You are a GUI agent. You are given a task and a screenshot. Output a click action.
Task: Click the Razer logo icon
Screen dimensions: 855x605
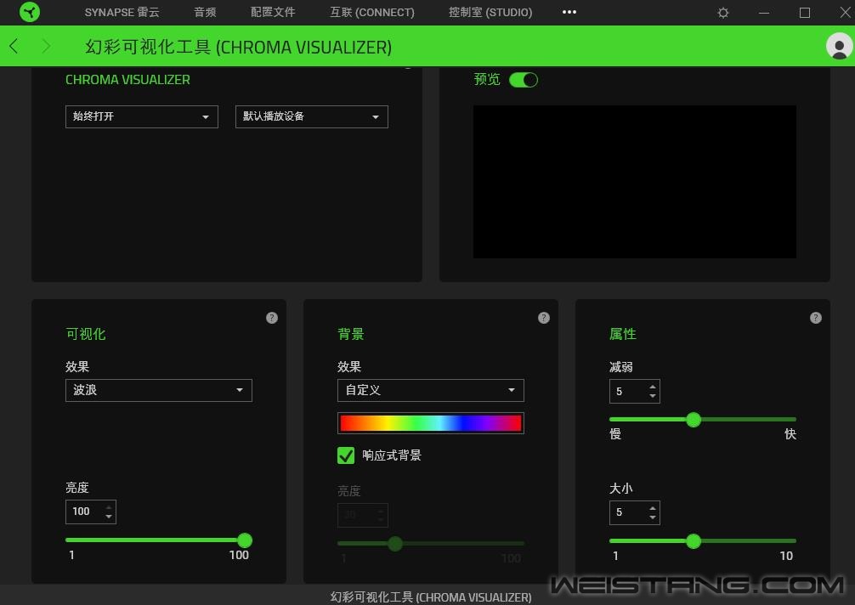(30, 12)
